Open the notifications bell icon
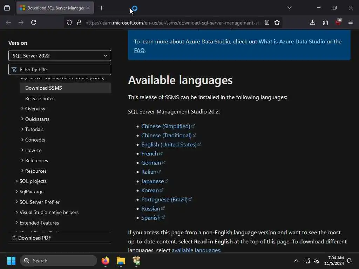The height and width of the screenshot is (269, 359). 349,261
